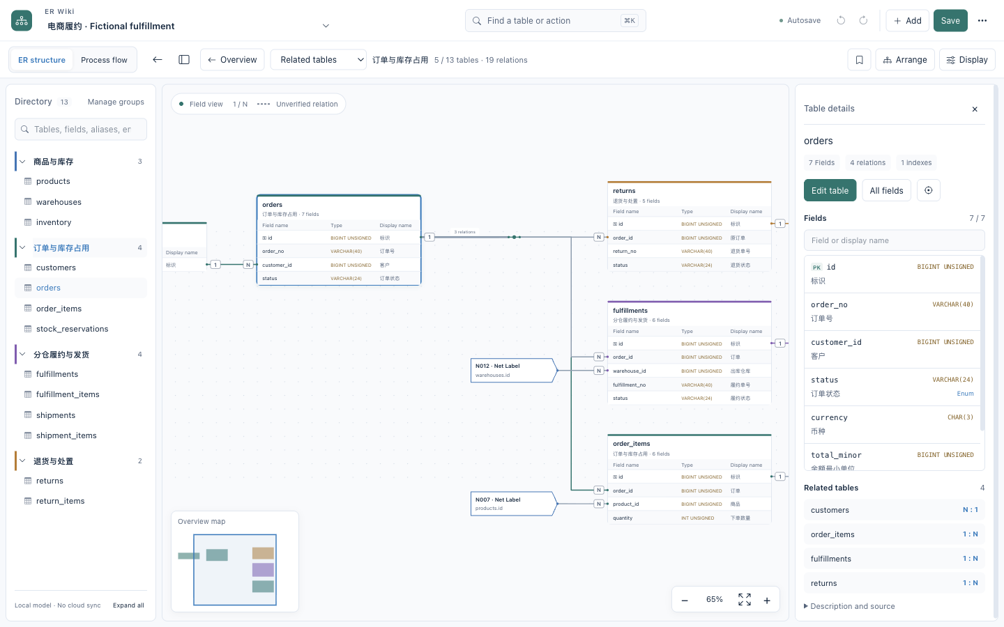Click the All fields button
The height and width of the screenshot is (627, 1004).
tap(886, 190)
